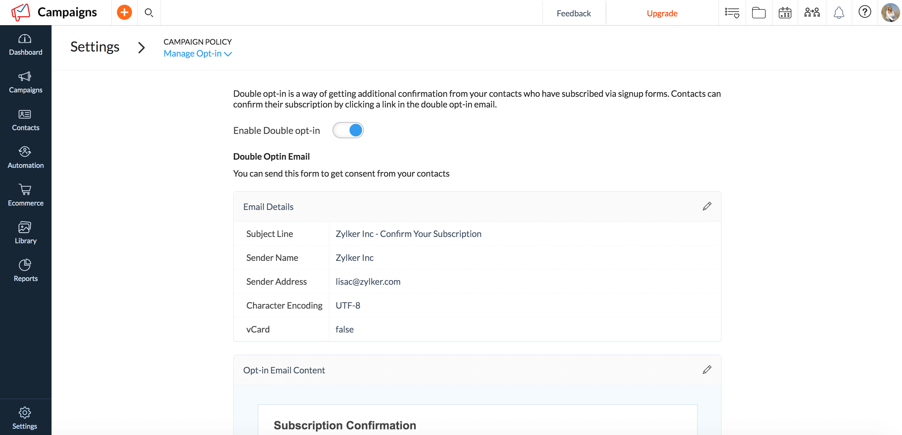
Task: Open the folder icon in top bar
Action: tap(758, 13)
